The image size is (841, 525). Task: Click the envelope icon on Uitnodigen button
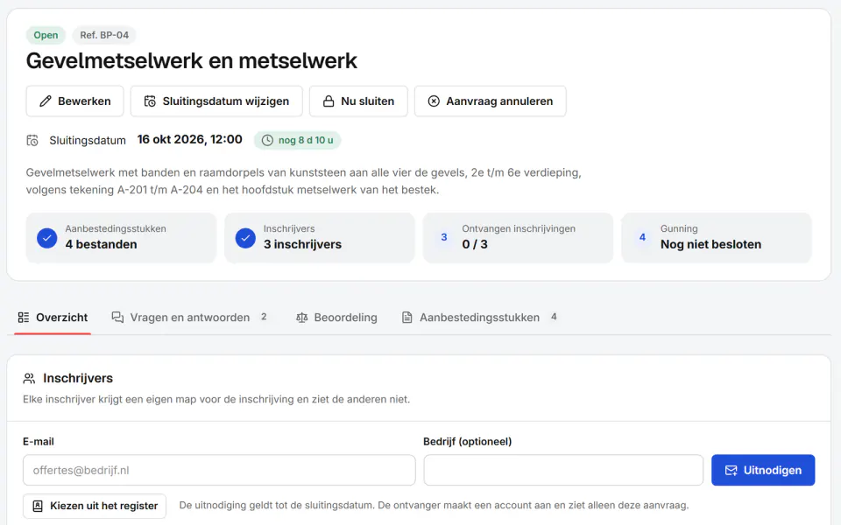731,471
